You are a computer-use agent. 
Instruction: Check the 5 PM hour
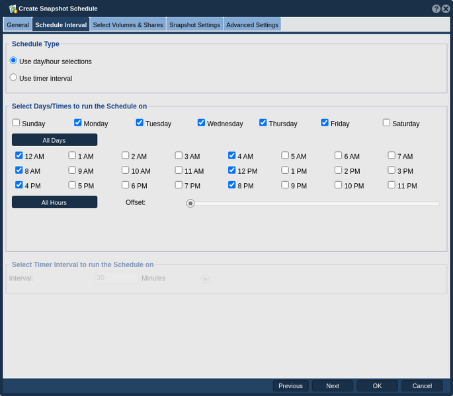[x=72, y=185]
